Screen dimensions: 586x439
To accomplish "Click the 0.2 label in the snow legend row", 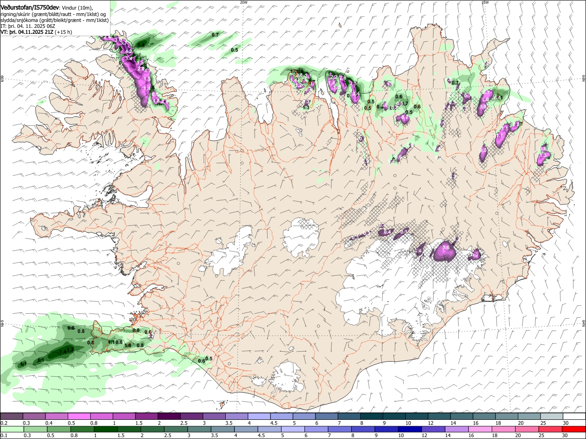I will click(x=4, y=423).
